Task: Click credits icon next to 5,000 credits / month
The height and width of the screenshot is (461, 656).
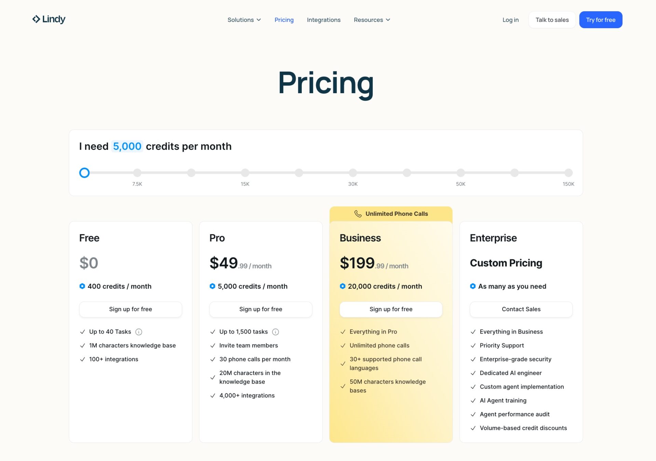Action: [x=212, y=286]
